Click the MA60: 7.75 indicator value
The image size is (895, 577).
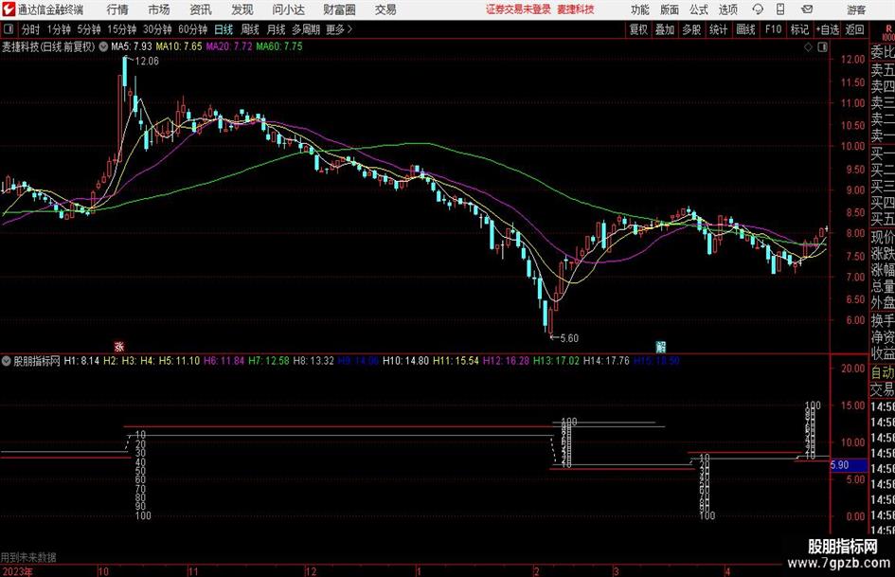click(x=279, y=46)
